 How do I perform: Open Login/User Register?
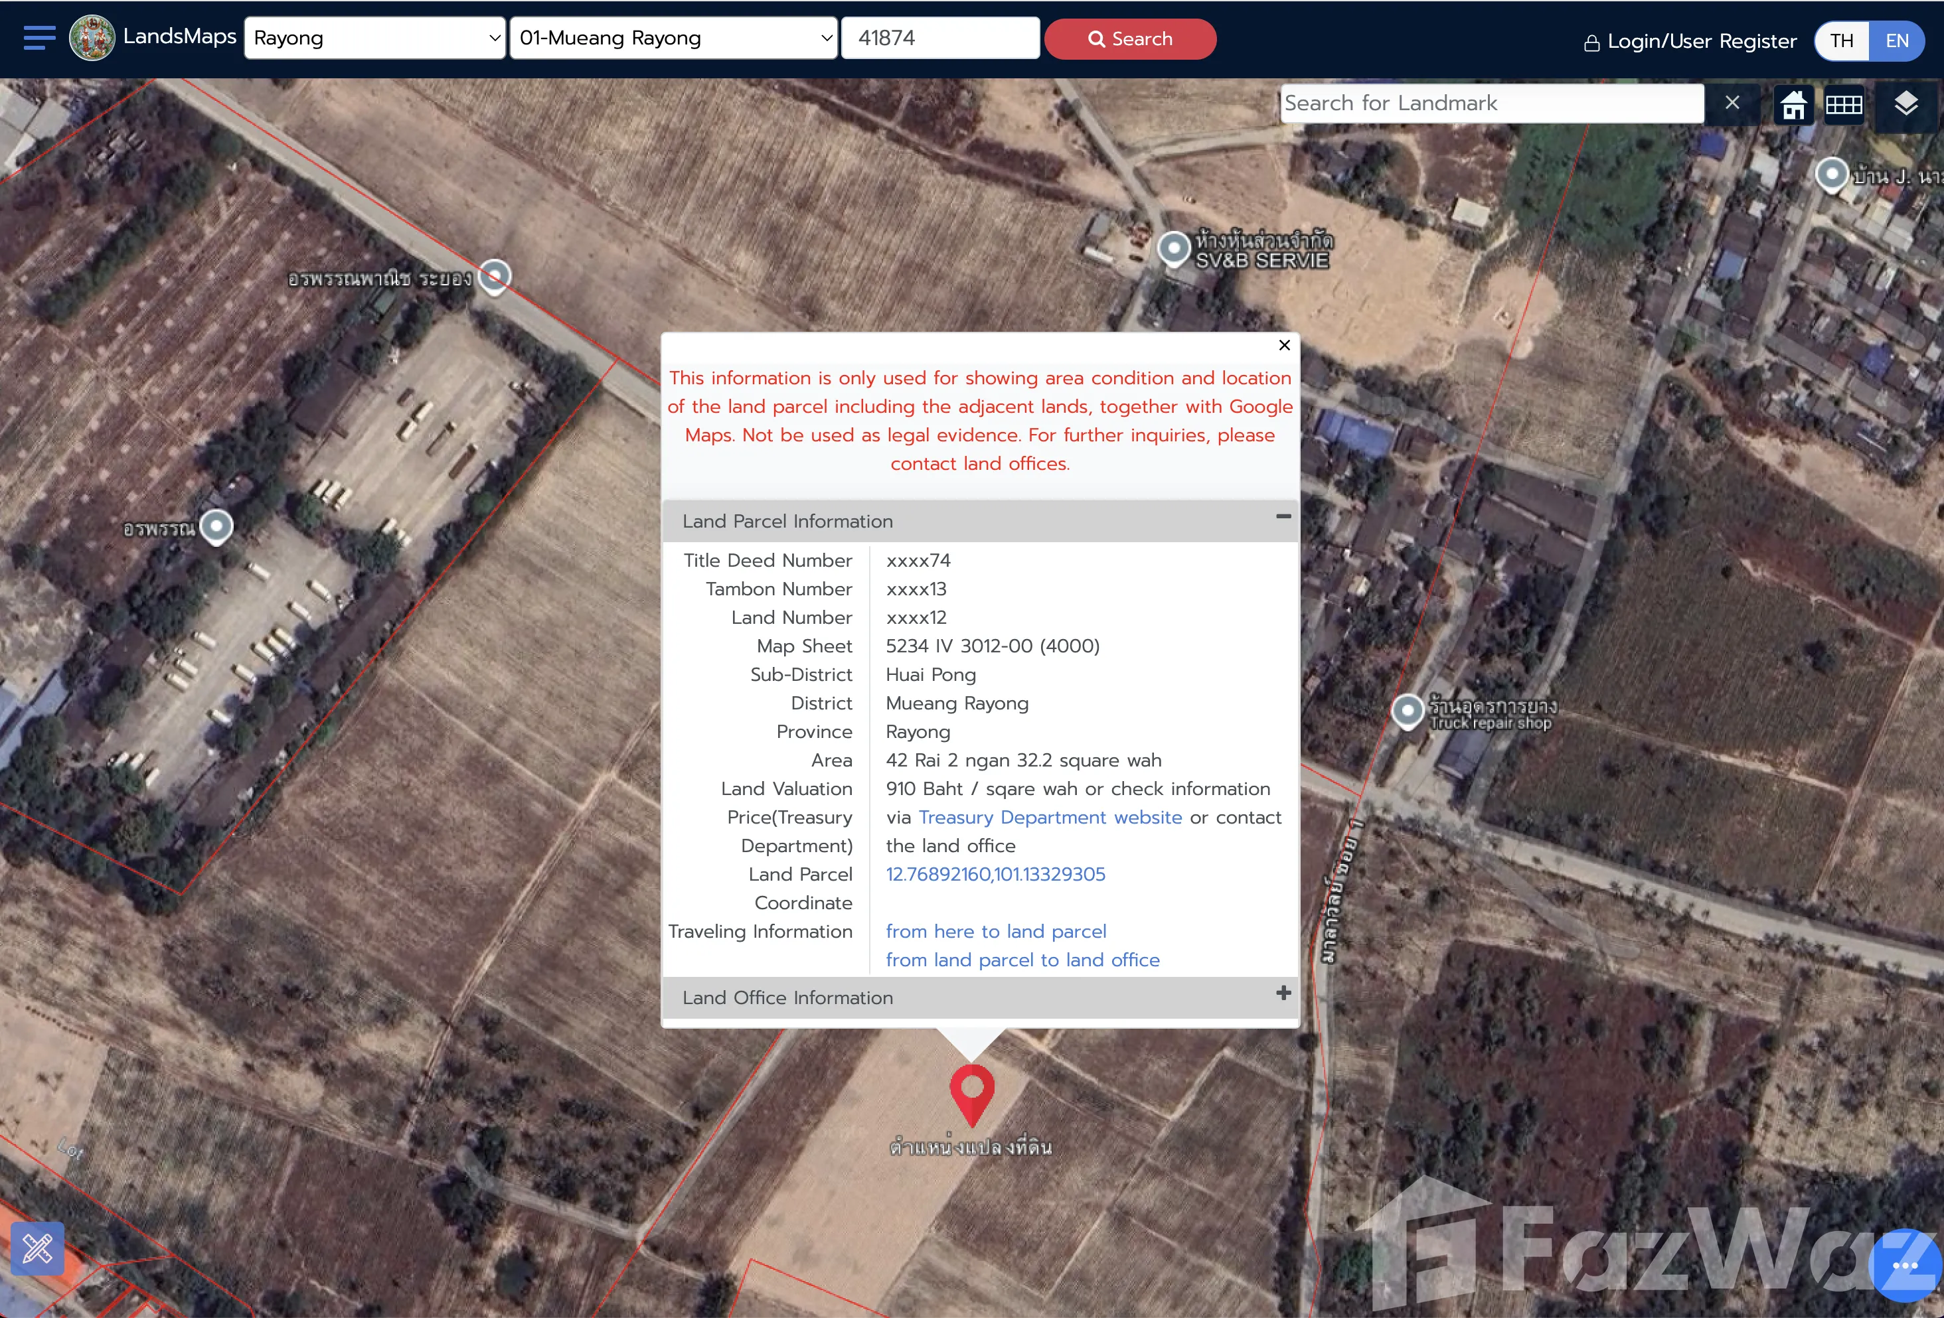[x=1690, y=41]
